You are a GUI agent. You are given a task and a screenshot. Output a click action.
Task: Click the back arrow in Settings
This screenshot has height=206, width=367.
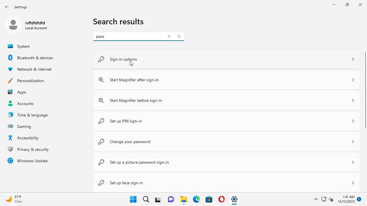(7, 7)
